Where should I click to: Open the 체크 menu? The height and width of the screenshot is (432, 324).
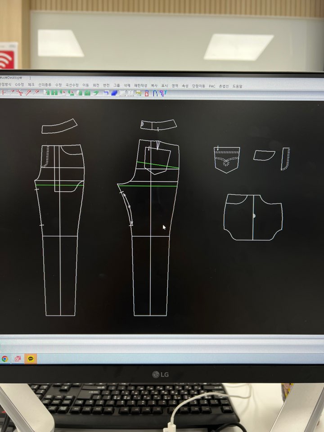[31, 85]
